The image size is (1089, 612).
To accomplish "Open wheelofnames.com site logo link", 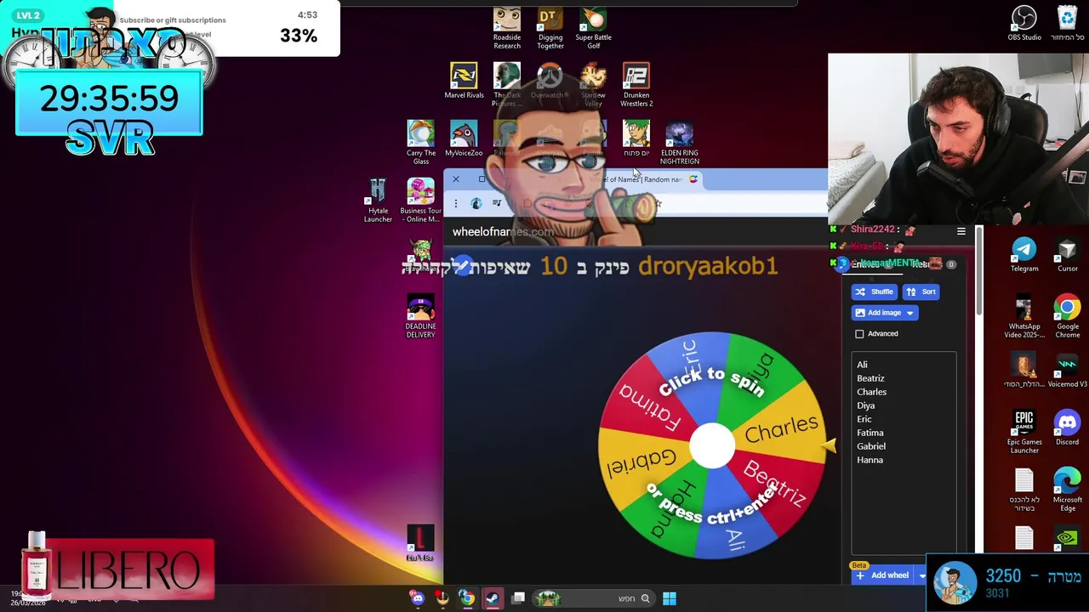I will (503, 231).
